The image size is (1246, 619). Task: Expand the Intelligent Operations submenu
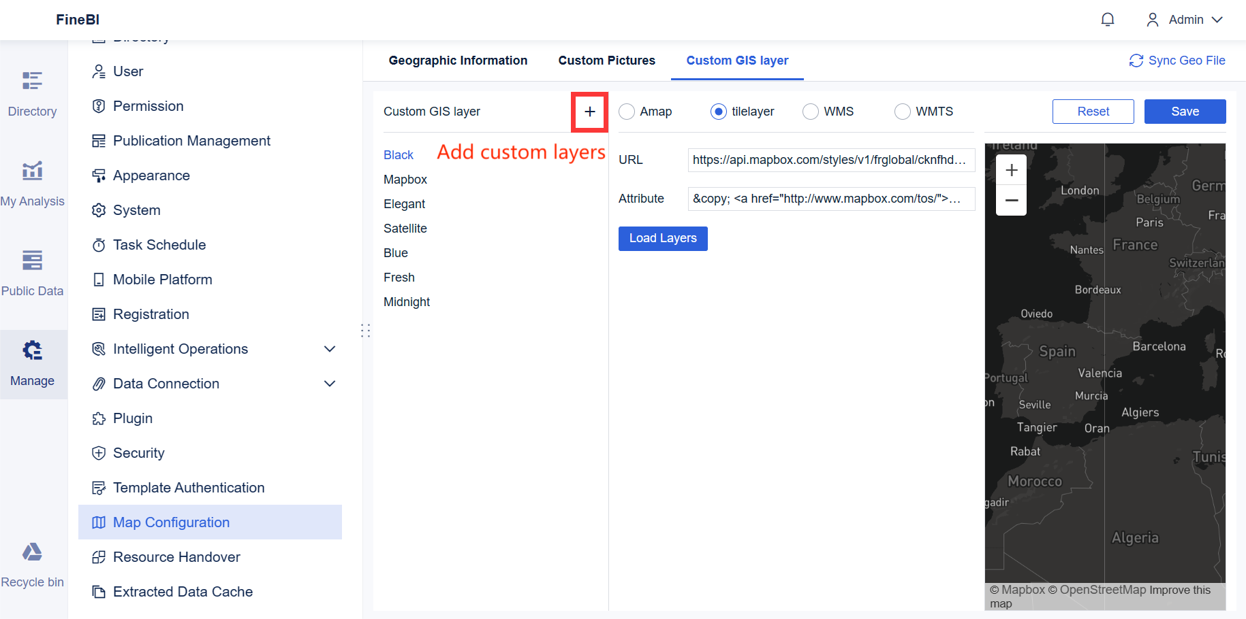pyautogui.click(x=330, y=349)
